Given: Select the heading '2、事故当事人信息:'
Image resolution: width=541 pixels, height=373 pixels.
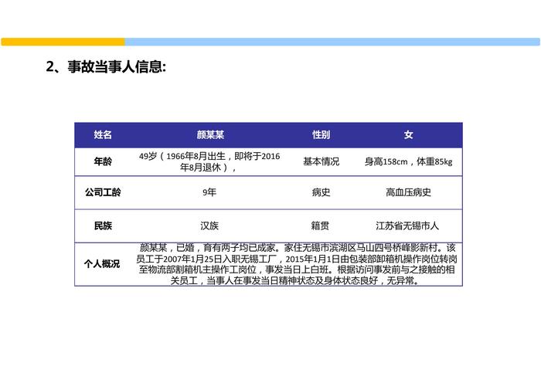Looking at the screenshot, I should click(106, 66).
